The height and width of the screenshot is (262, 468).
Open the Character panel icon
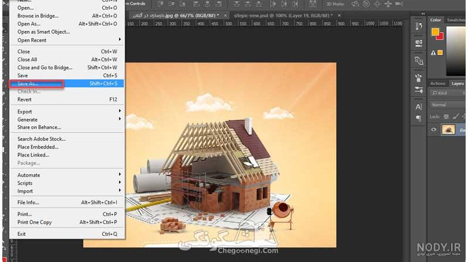click(419, 106)
